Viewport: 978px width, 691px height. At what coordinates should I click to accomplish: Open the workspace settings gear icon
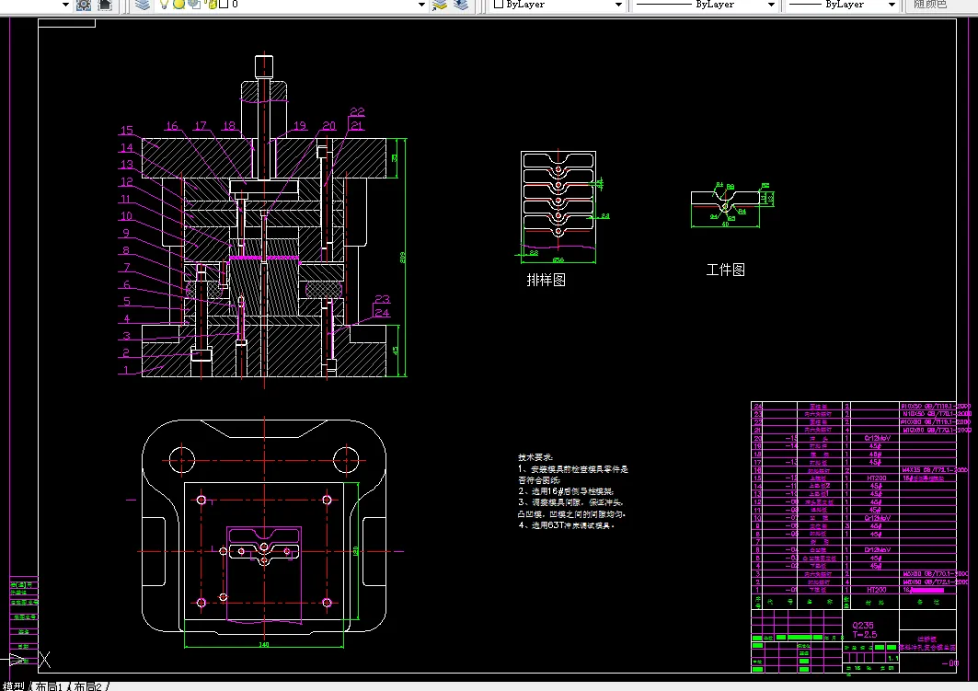pyautogui.click(x=84, y=5)
